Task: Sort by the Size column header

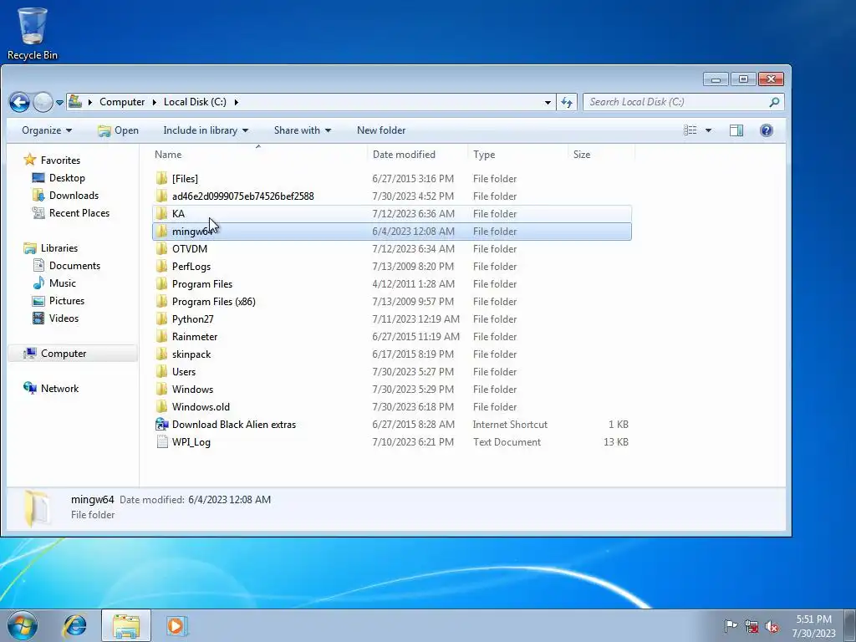Action: 602,155
